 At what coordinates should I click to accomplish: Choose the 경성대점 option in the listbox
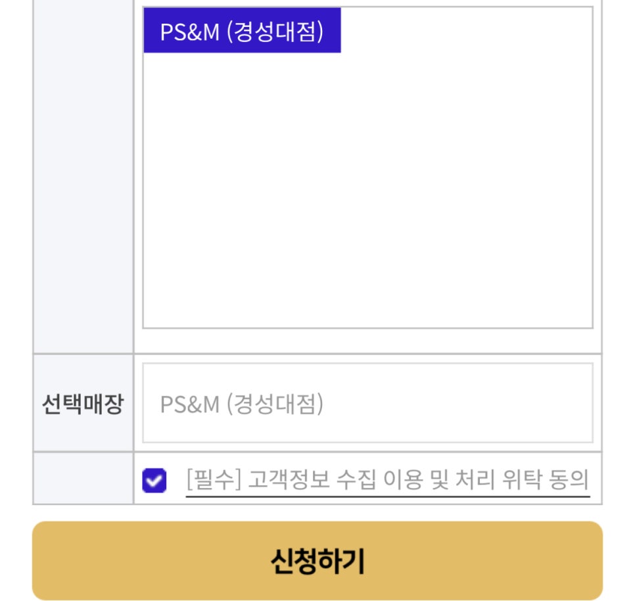click(x=241, y=31)
